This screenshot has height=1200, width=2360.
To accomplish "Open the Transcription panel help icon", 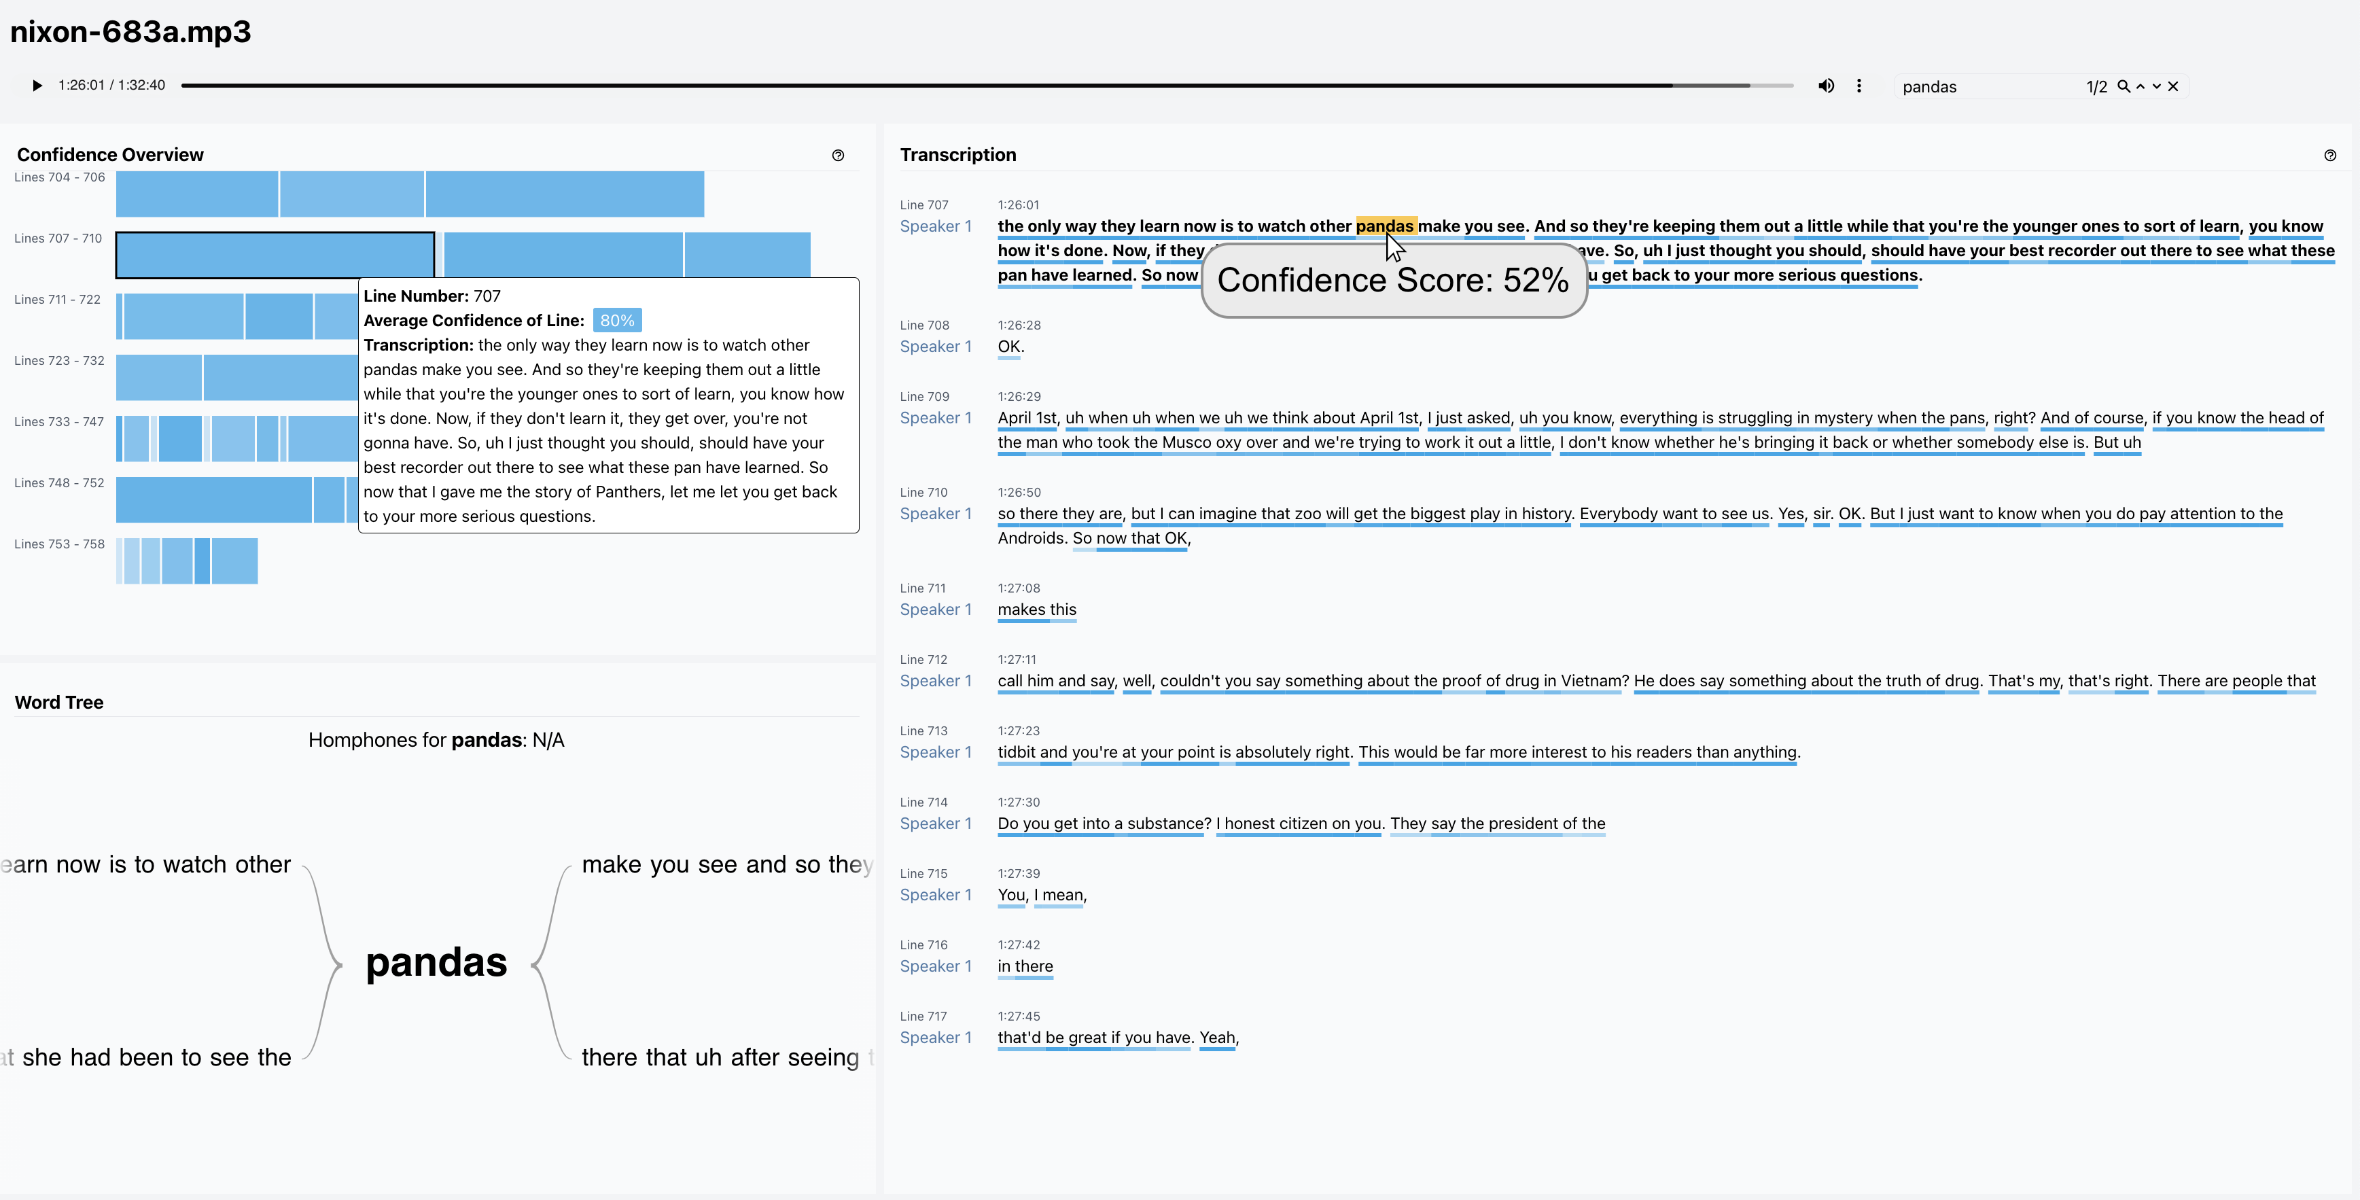I will (x=2330, y=155).
